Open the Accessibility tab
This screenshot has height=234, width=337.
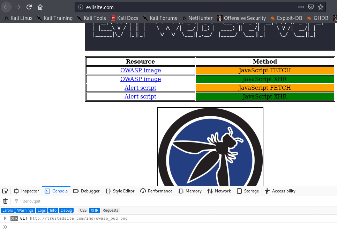click(x=280, y=191)
